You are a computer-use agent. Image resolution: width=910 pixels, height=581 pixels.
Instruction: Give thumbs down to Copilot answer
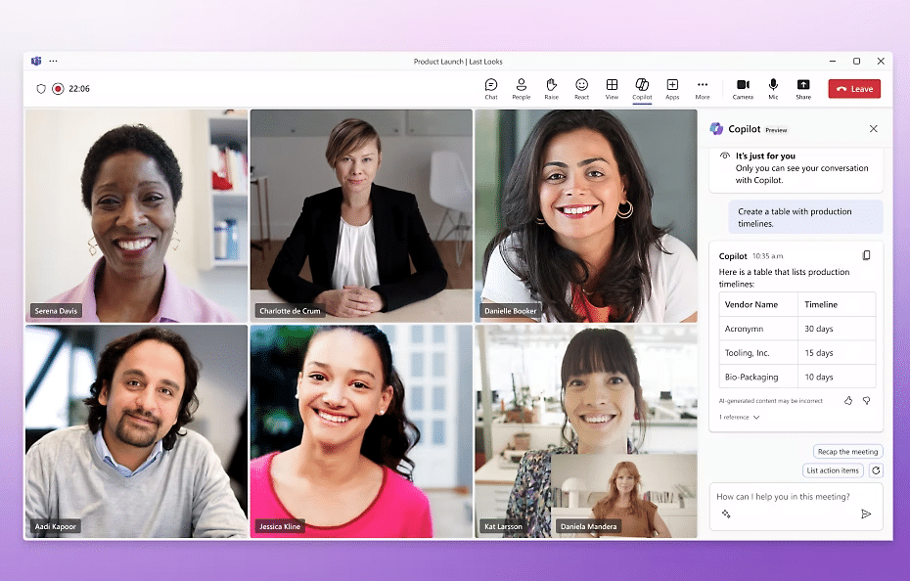click(x=866, y=401)
